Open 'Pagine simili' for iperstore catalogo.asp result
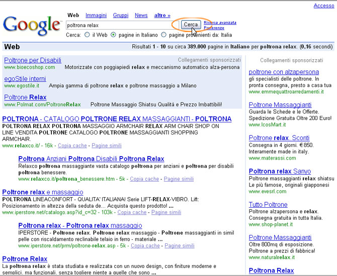This screenshot has height=276, width=337. (x=166, y=212)
